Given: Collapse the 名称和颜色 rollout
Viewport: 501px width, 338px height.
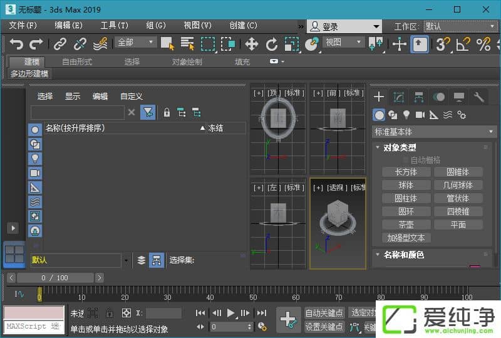Looking at the screenshot, I should click(x=404, y=255).
